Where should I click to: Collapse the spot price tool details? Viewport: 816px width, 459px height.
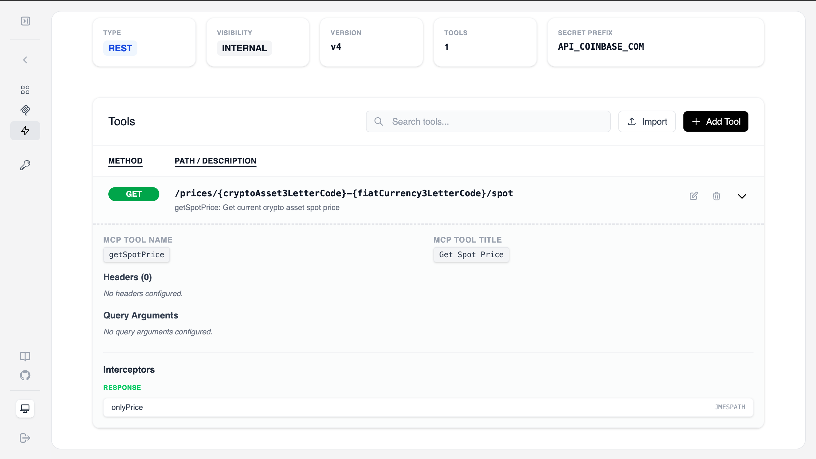[x=742, y=196]
